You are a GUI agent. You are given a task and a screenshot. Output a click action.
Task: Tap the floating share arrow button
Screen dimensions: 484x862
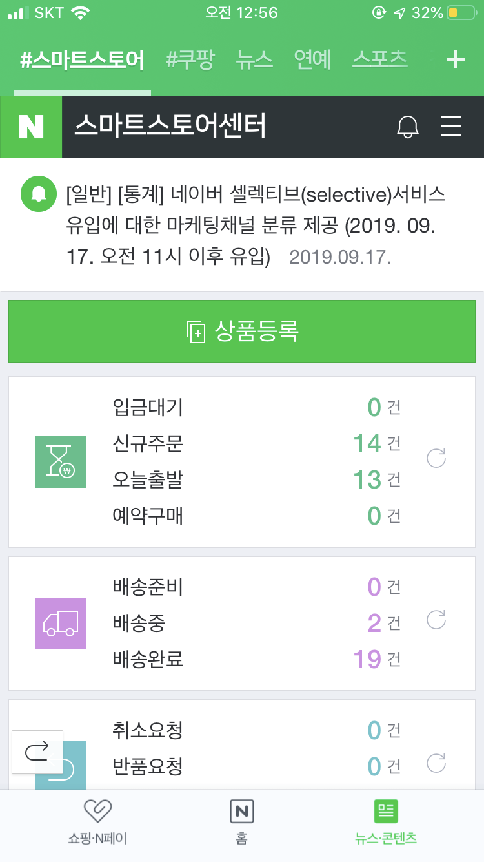37,752
